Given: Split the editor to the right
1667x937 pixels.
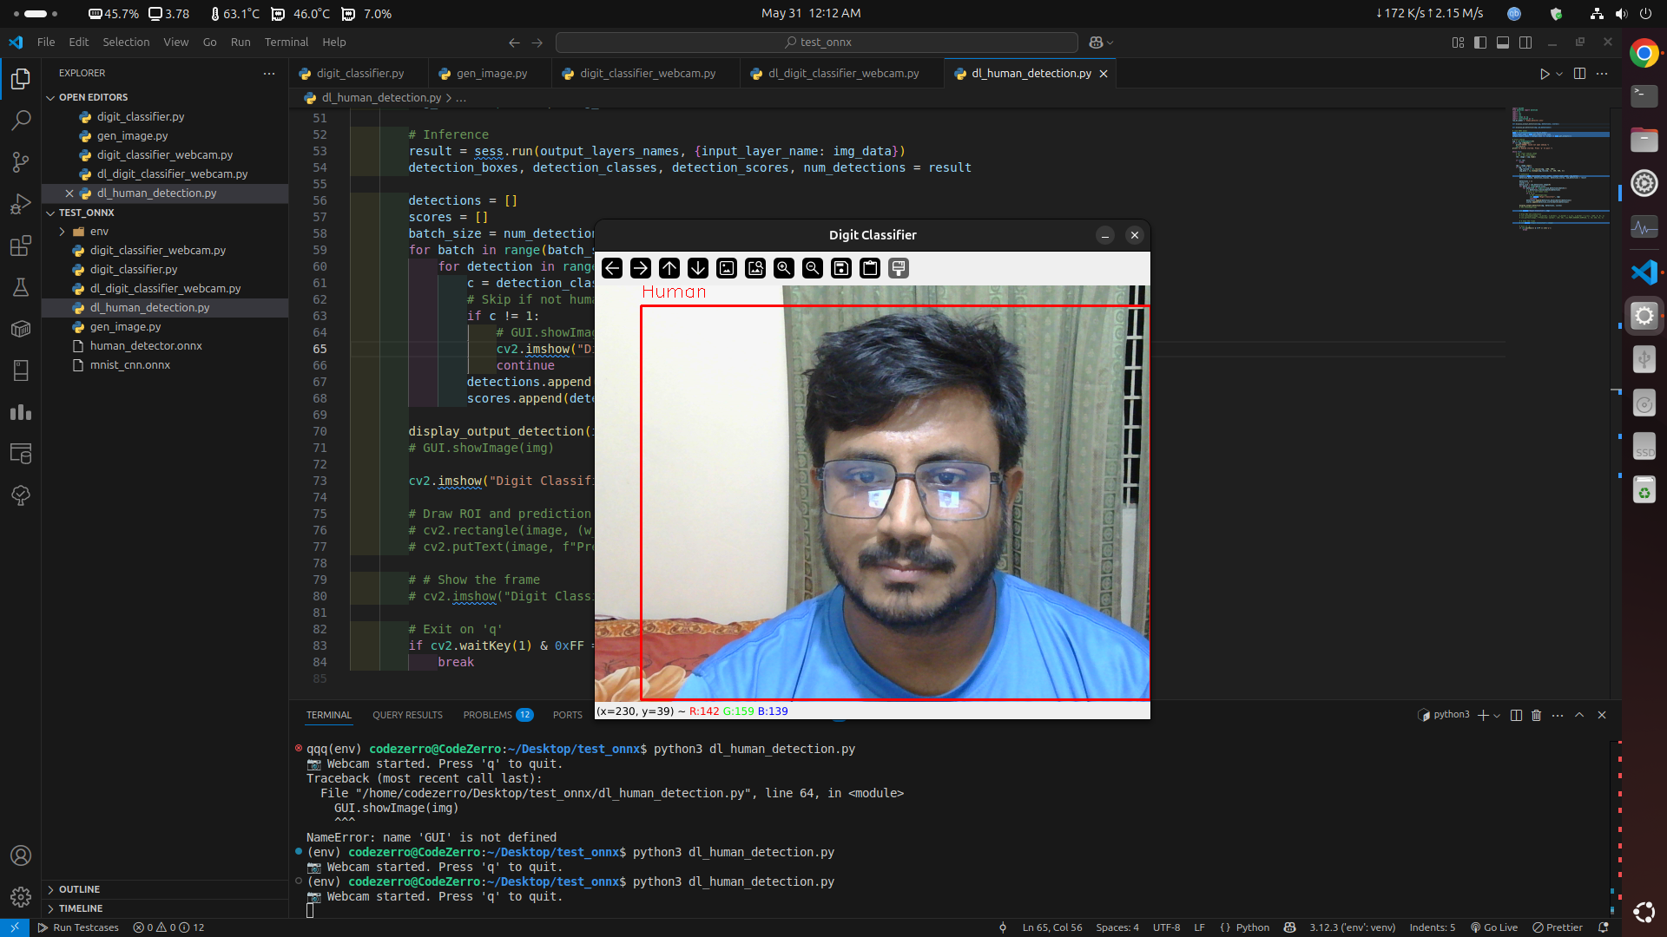Looking at the screenshot, I should pyautogui.click(x=1579, y=74).
